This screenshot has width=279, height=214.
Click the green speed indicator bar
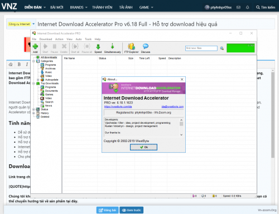240,48
